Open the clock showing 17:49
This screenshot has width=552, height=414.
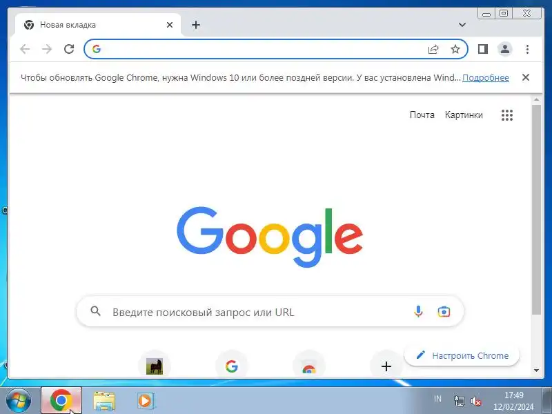coord(513,401)
